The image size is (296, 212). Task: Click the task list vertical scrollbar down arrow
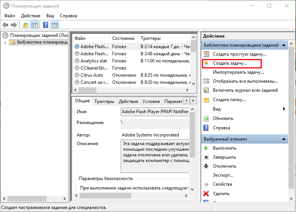point(193,83)
